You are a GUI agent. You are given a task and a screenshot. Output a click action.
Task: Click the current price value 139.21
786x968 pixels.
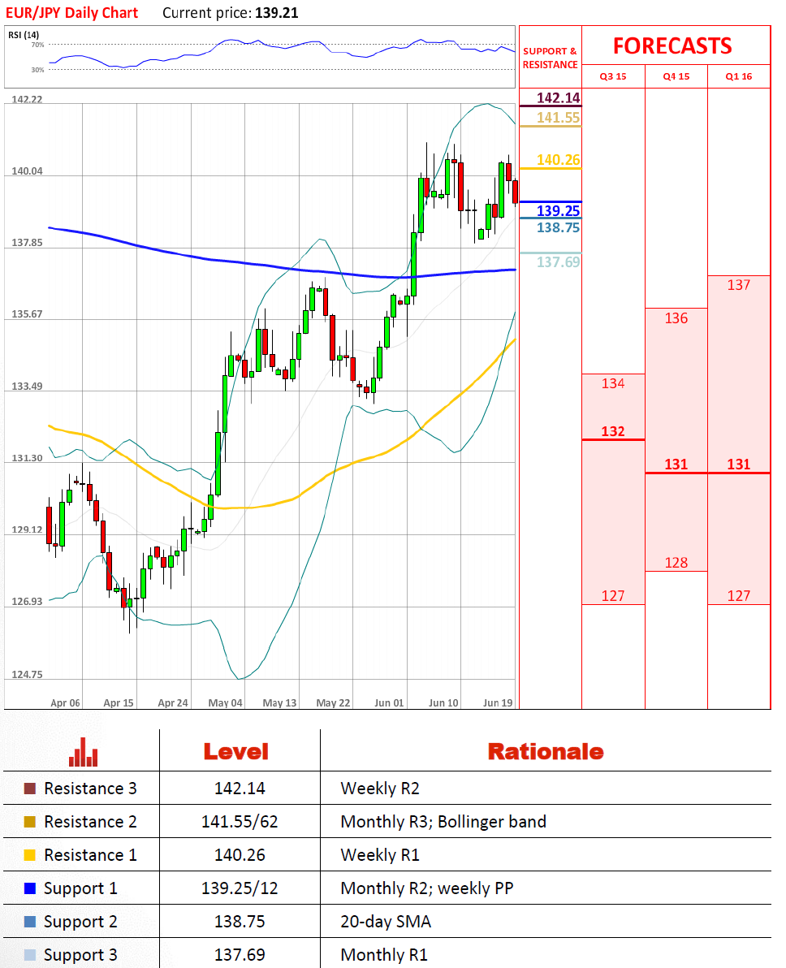point(277,13)
